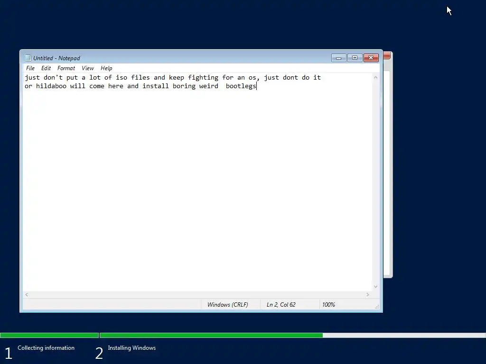Image resolution: width=486 pixels, height=364 pixels.
Task: Click the horizontal scrollbar right arrow
Action: coord(368,295)
